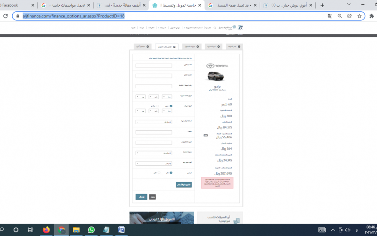This screenshot has width=377, height=236.
Task: Select the second birth-date calendar radio (unselected)
Action: coord(158,106)
